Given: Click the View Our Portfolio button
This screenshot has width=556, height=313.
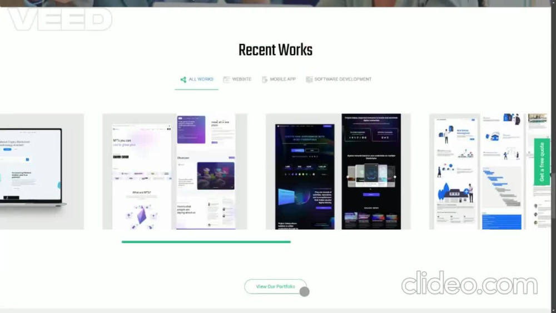Looking at the screenshot, I should coord(276,286).
